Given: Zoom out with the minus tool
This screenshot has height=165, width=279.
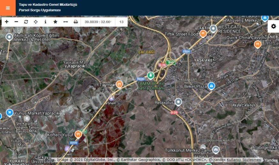Looking at the screenshot, I should [16, 22].
